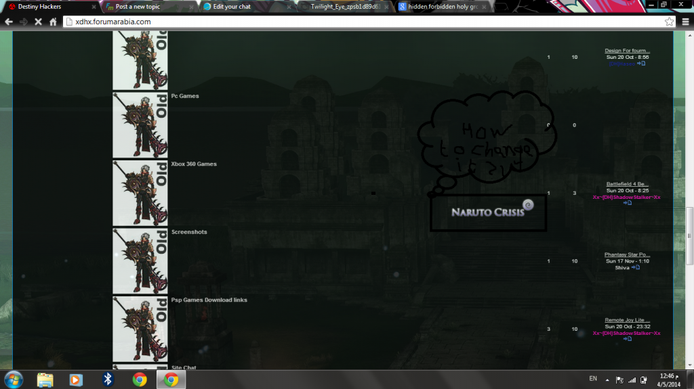Open the new tab button
The width and height of the screenshot is (694, 389).
tap(502, 7)
